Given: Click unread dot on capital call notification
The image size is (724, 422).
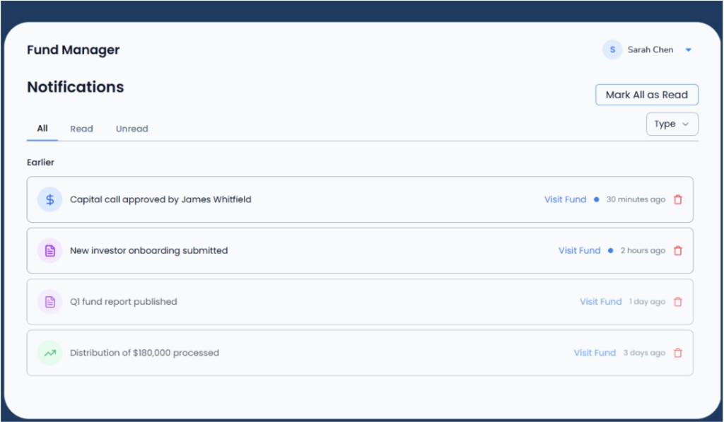Looking at the screenshot, I should coord(597,199).
